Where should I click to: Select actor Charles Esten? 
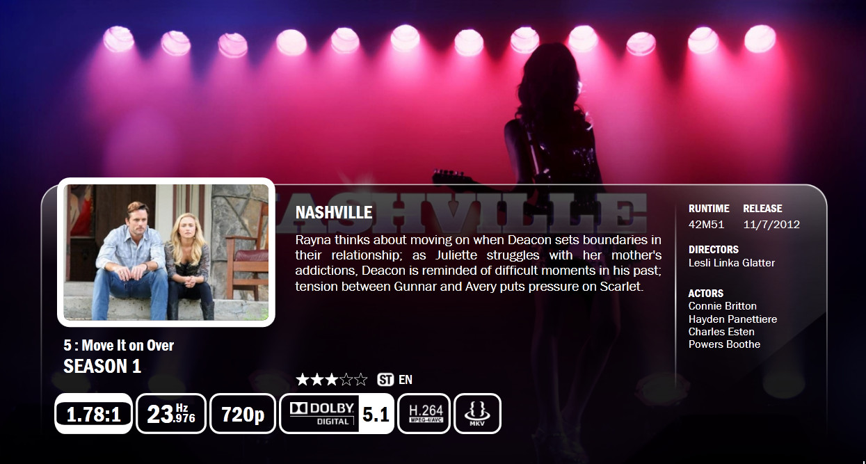tap(721, 332)
